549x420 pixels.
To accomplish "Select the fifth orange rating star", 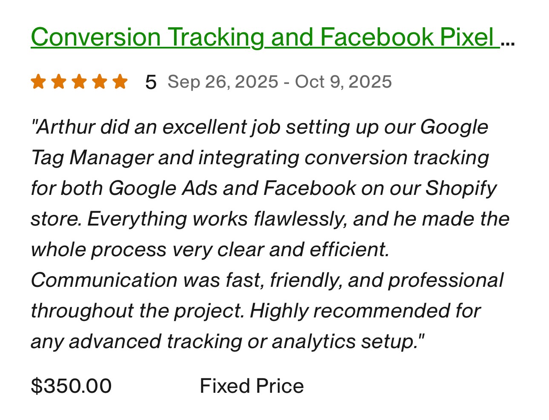I will [120, 82].
